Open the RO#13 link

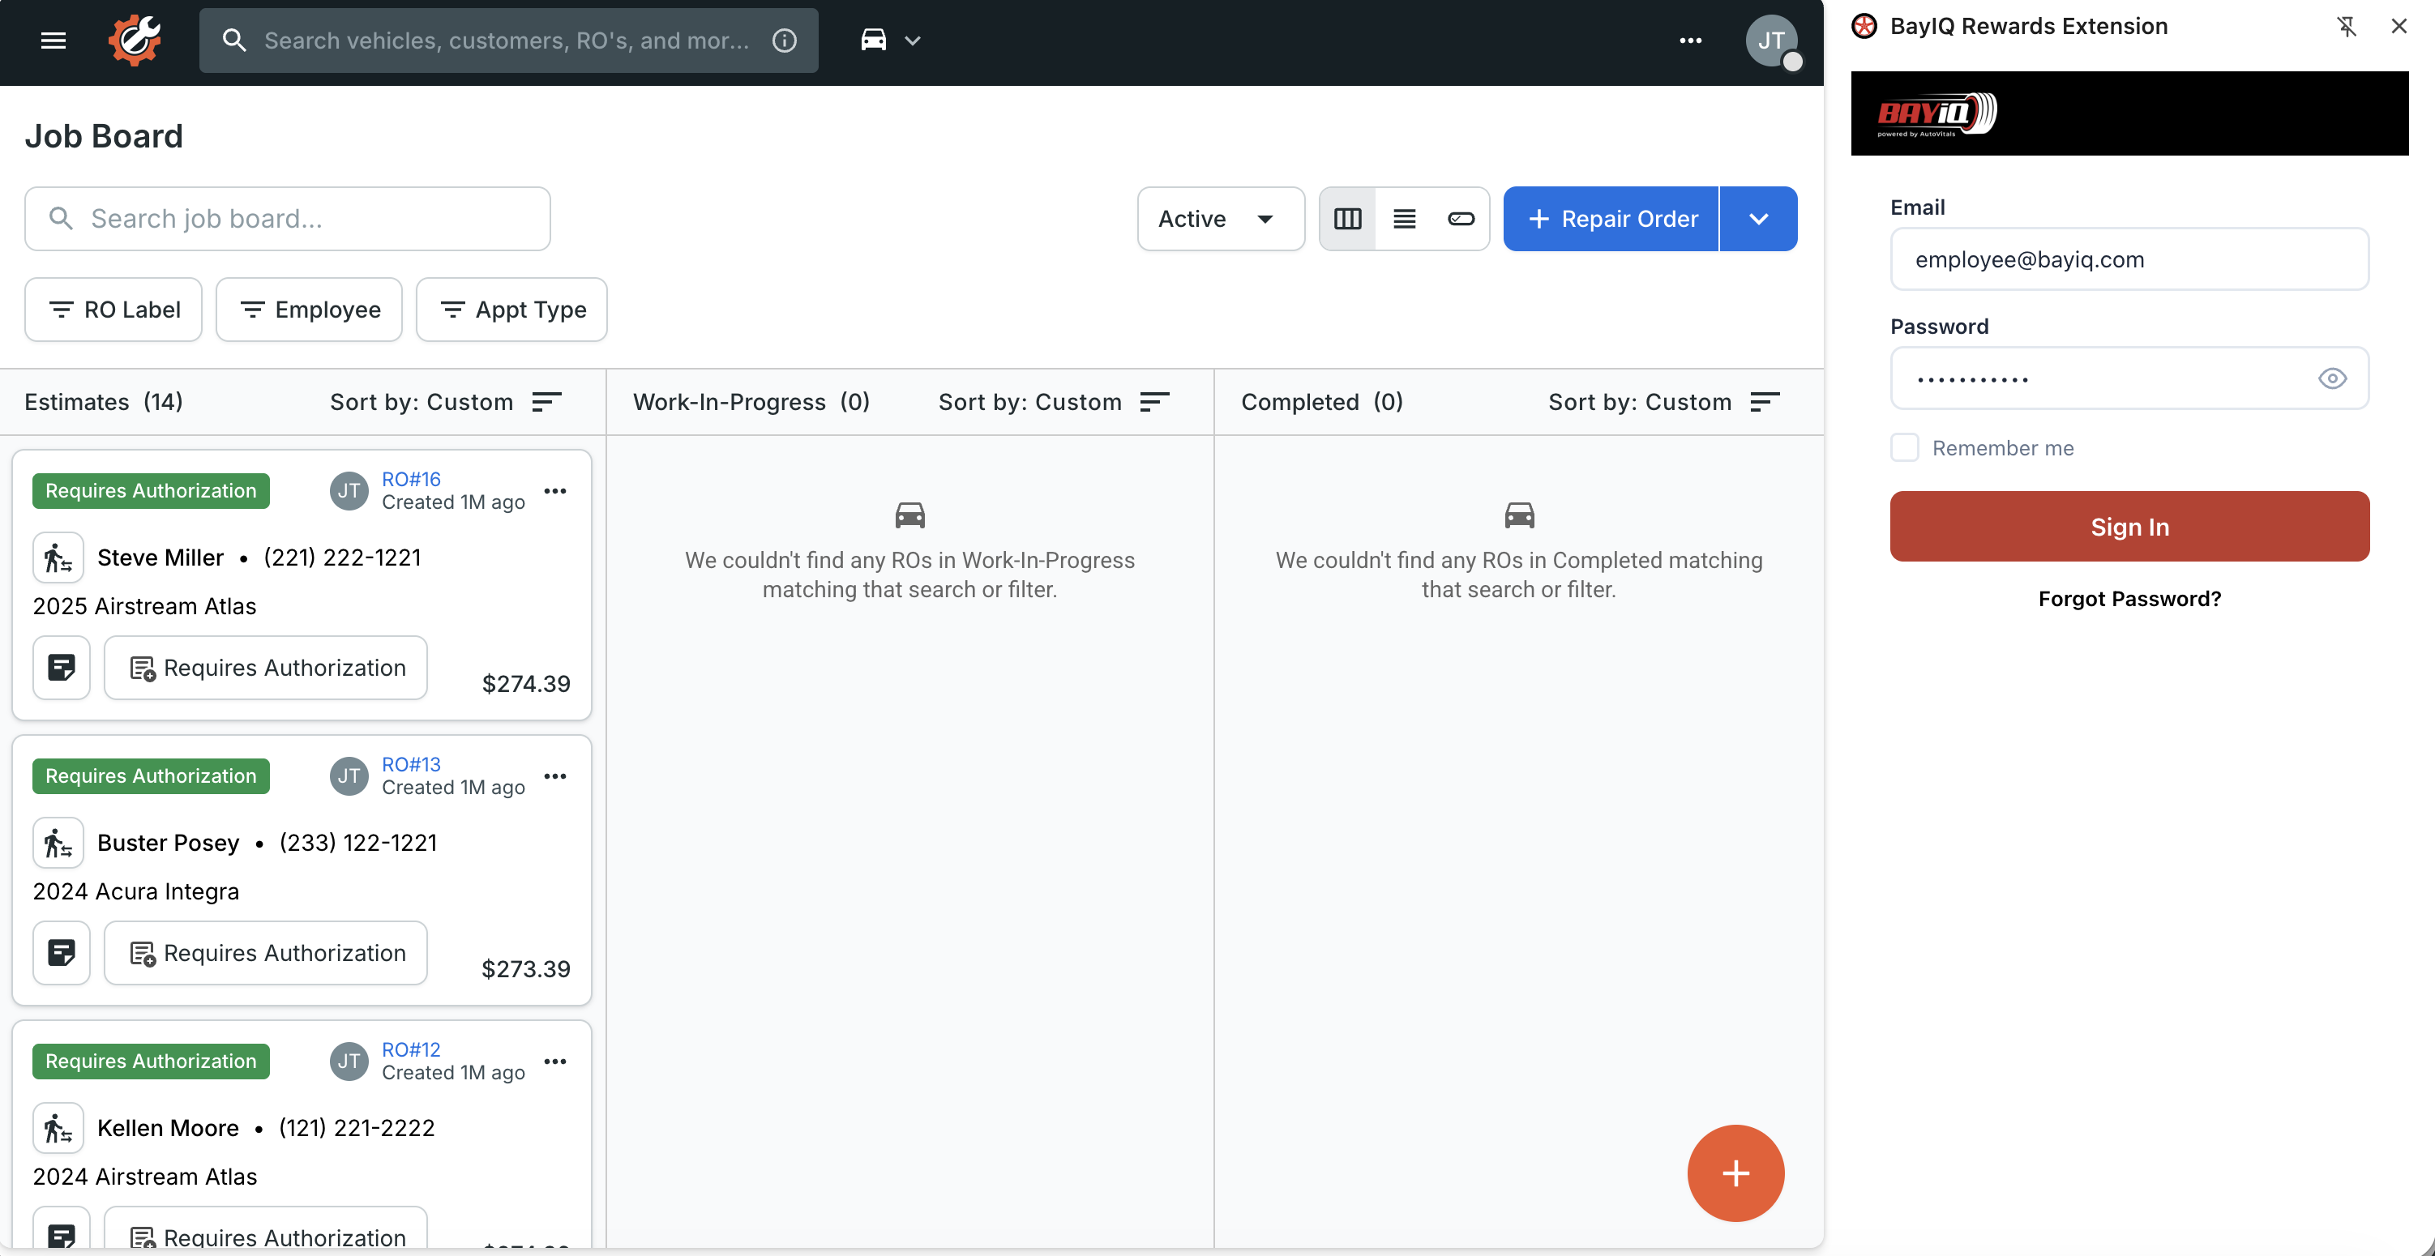click(411, 765)
